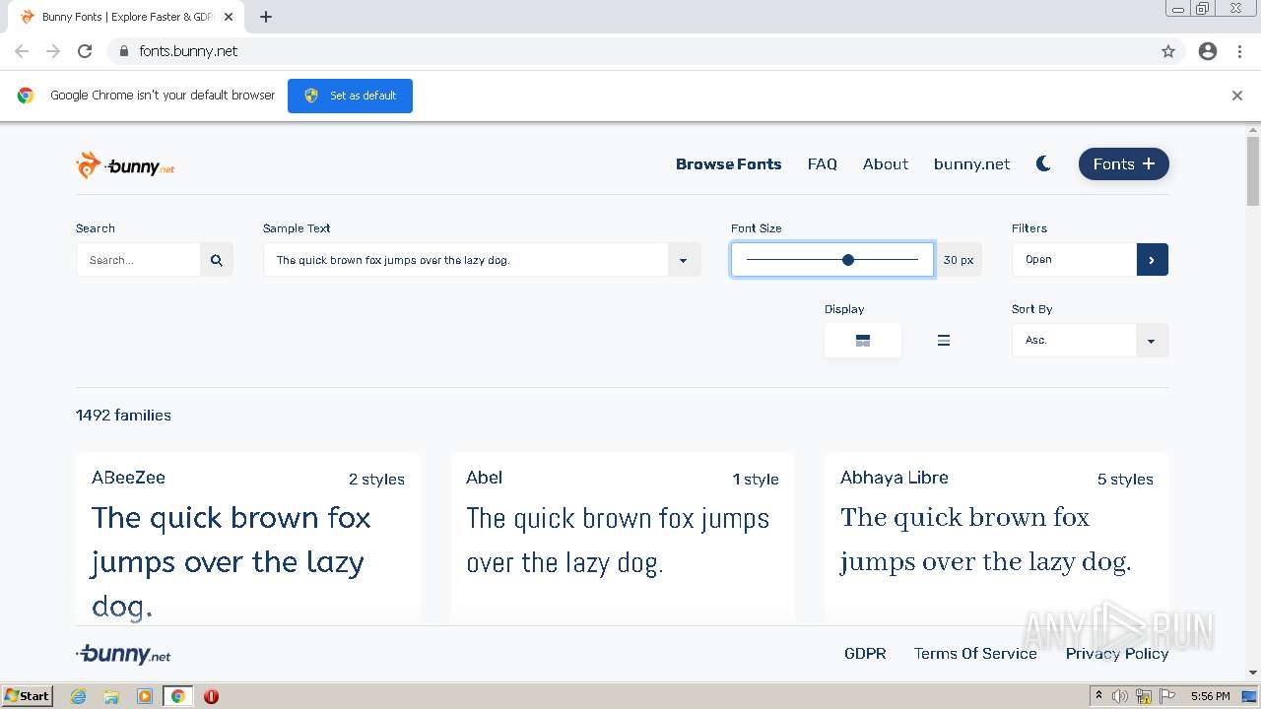1261x709 pixels.
Task: Reload the page in Chrome
Action: click(85, 51)
